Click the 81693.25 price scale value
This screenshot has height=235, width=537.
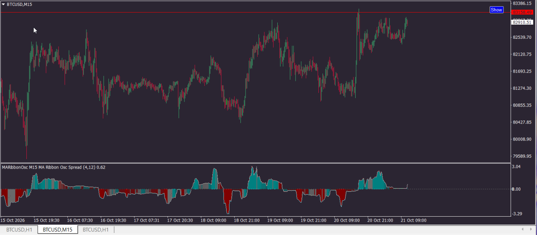(522, 71)
